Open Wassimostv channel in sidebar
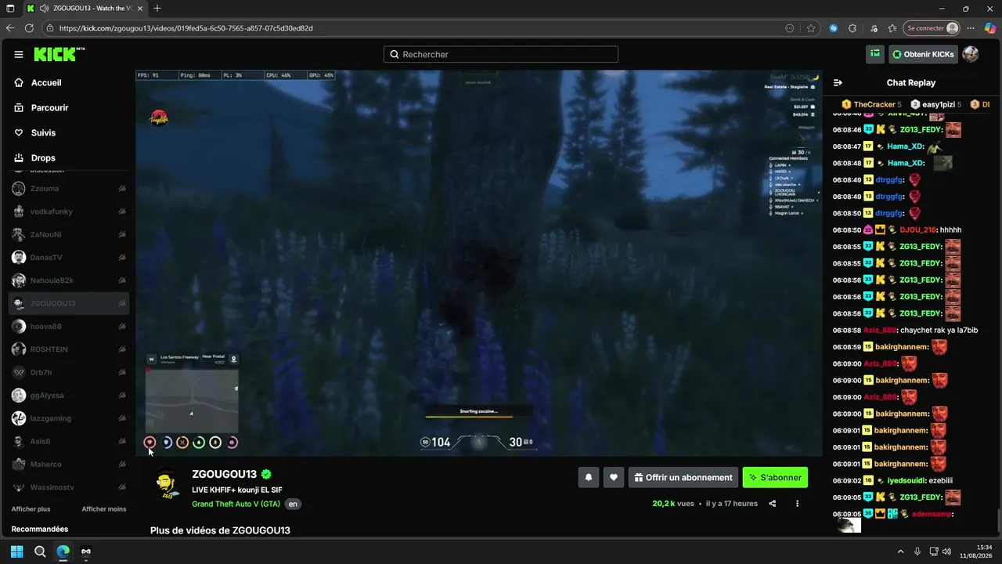This screenshot has height=564, width=1002. (69, 487)
